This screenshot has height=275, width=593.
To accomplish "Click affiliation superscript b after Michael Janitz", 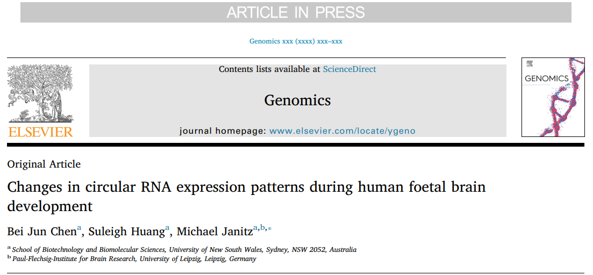I will (x=262, y=227).
